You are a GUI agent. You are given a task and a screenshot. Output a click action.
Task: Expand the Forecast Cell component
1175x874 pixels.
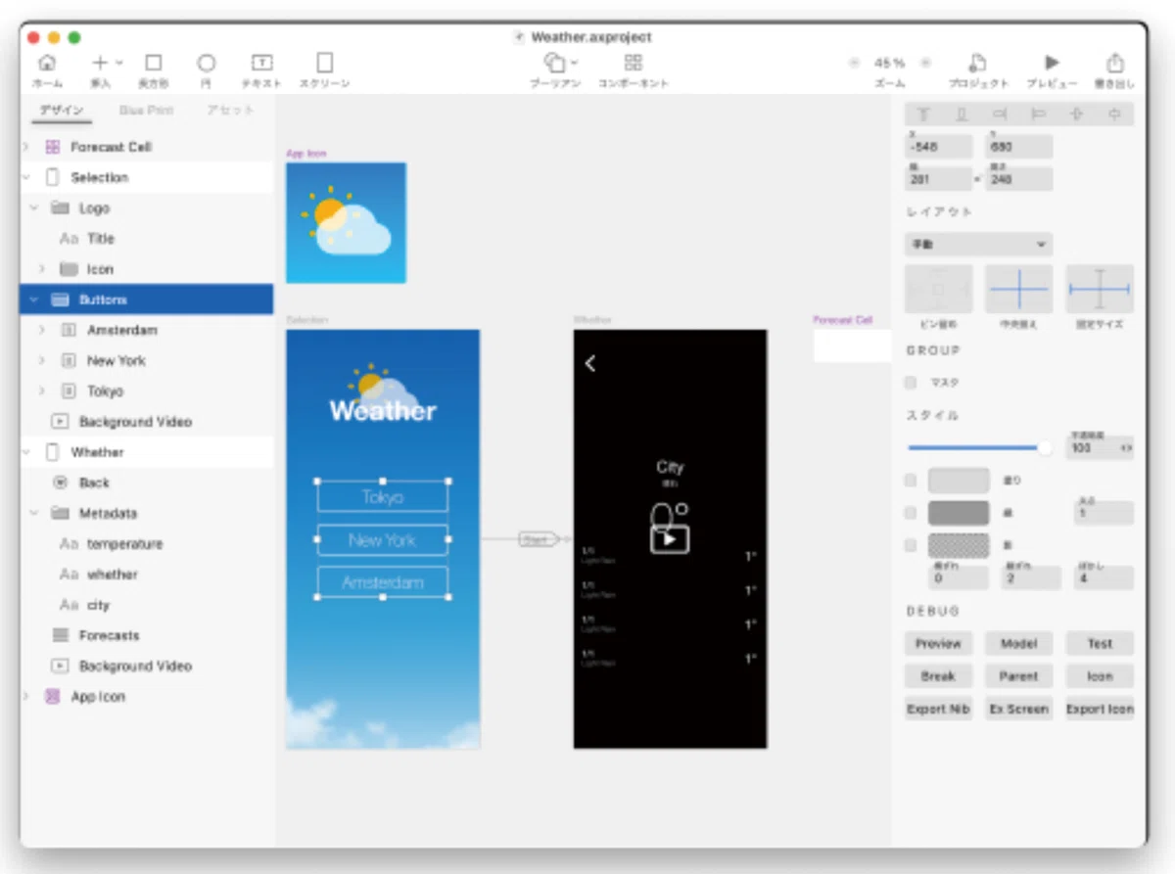(x=26, y=147)
